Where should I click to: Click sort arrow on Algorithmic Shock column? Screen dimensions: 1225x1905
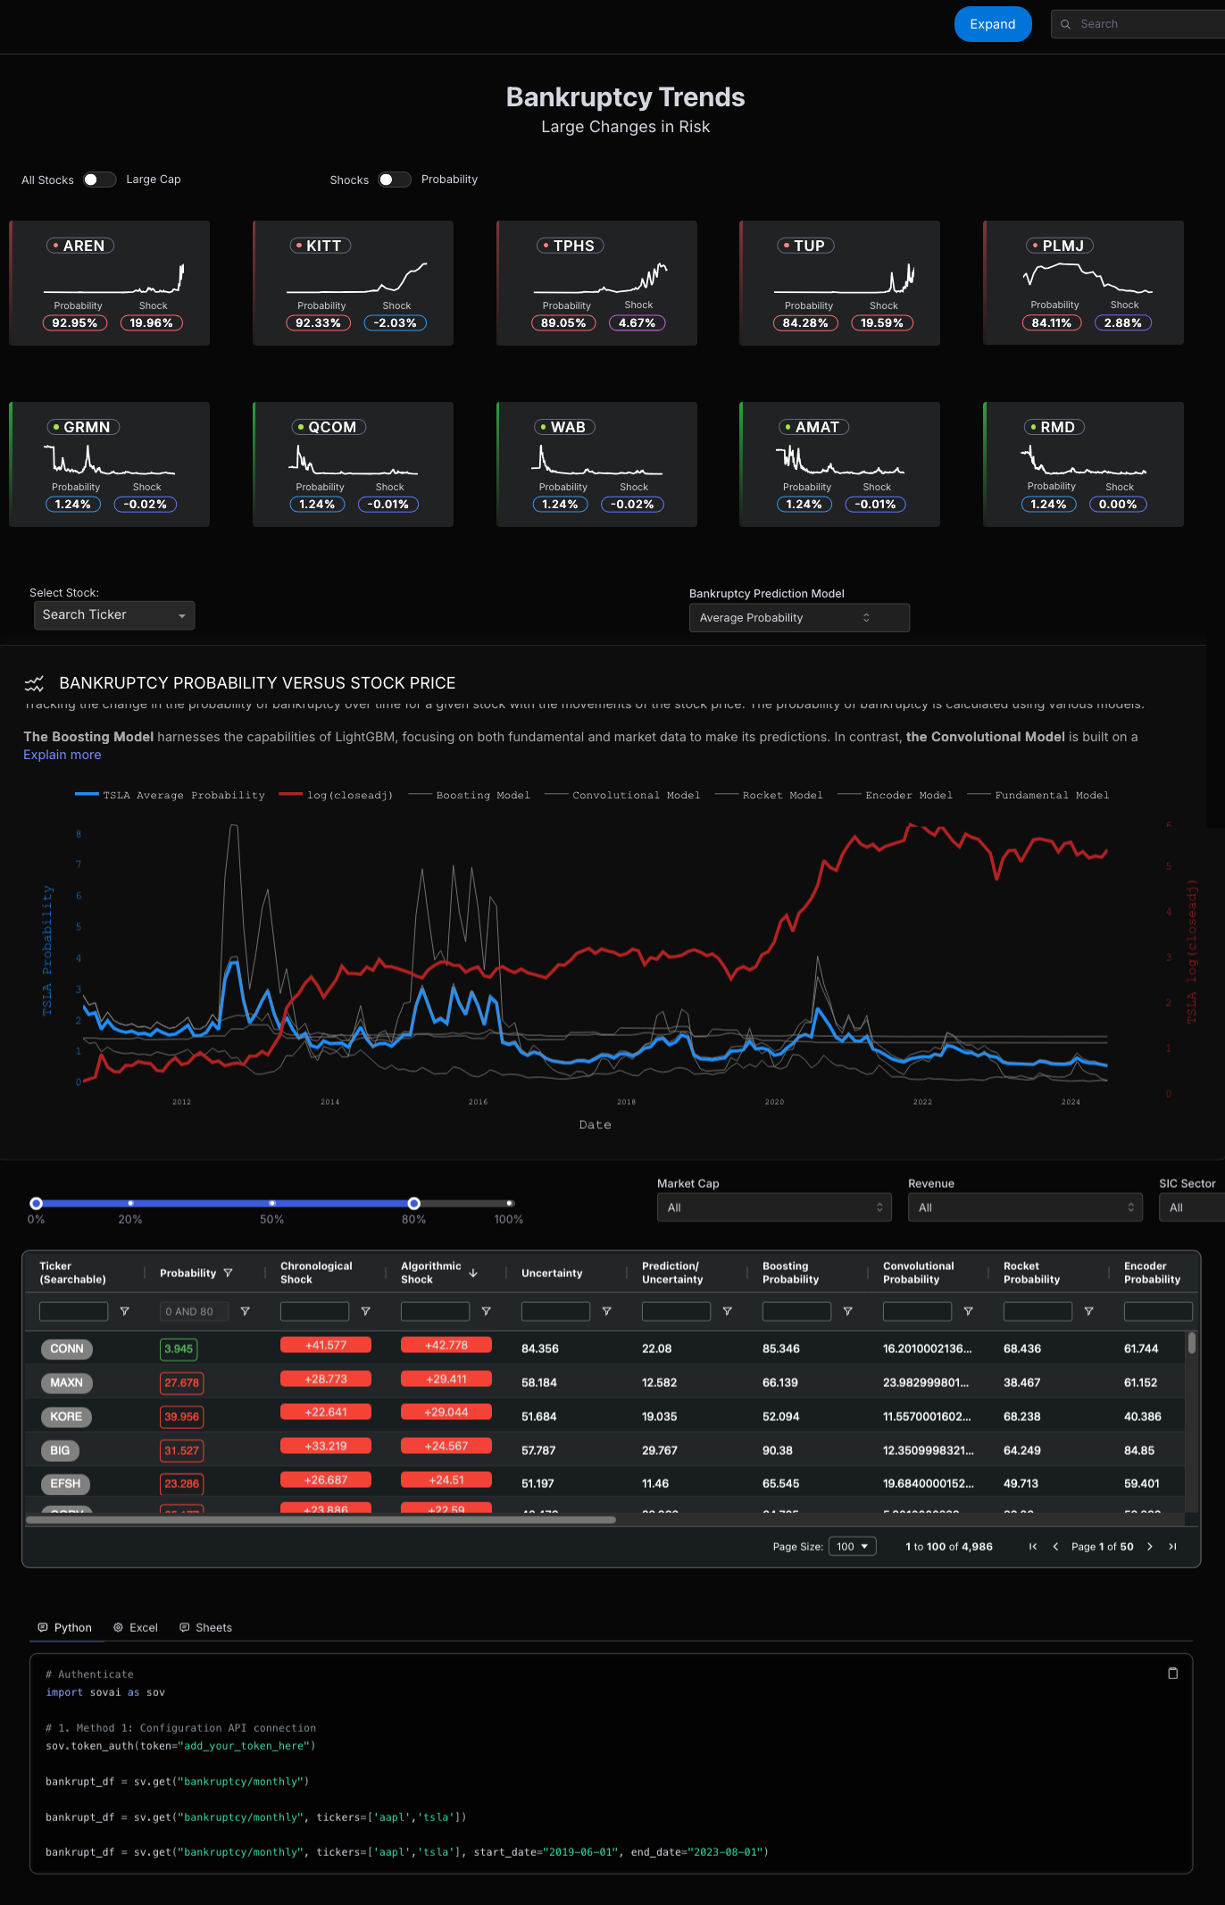pos(473,1273)
